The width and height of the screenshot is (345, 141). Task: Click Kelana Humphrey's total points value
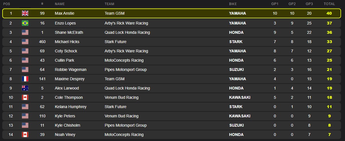click(x=329, y=107)
